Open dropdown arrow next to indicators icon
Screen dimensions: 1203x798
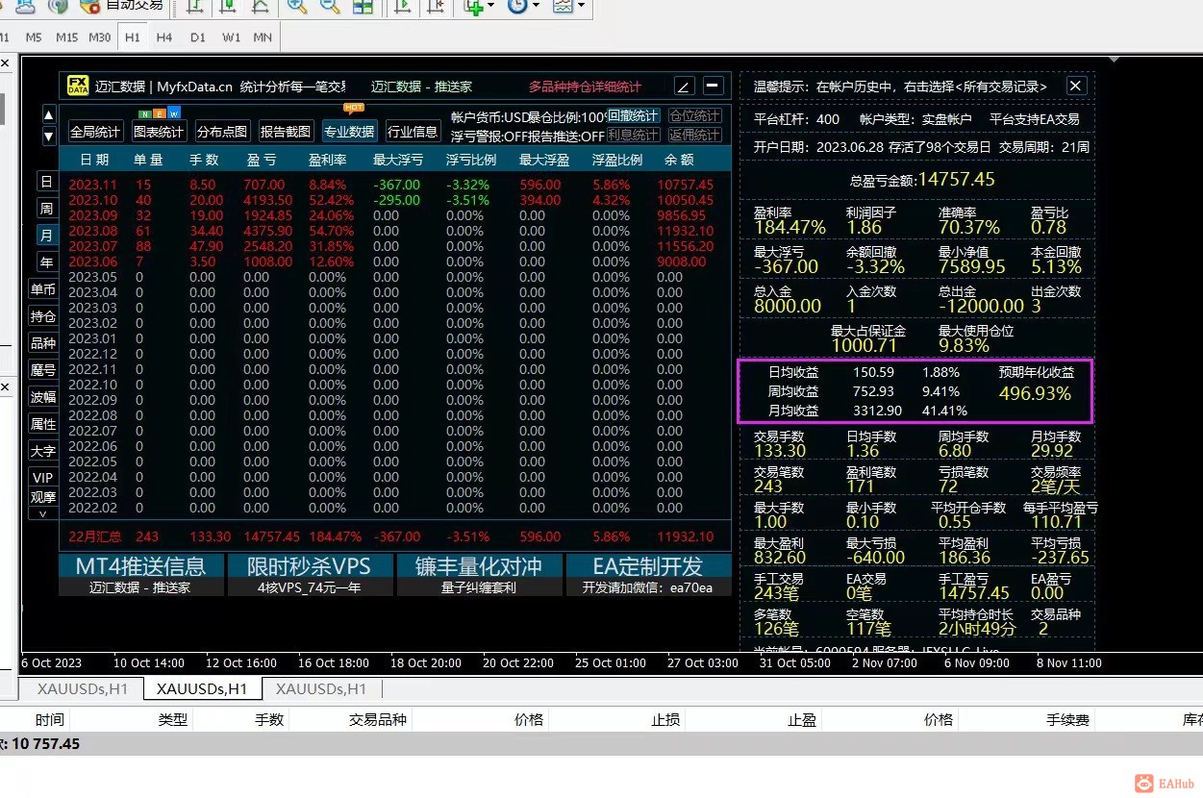[490, 6]
